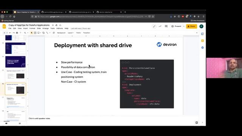
Task: Open the Arrange menu
Action: click(45, 28)
